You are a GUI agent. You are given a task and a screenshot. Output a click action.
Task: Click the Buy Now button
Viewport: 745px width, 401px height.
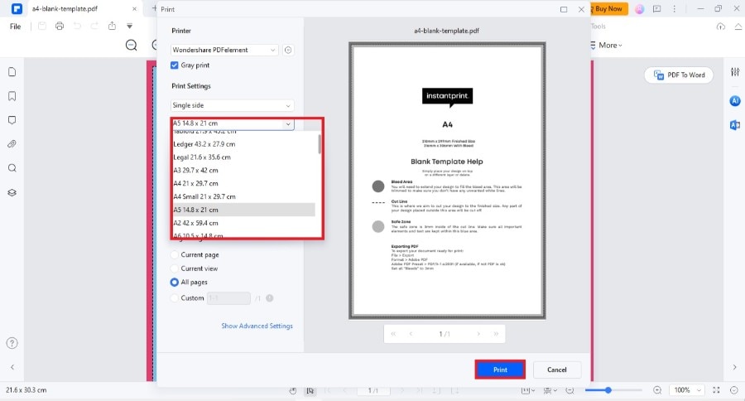pyautogui.click(x=608, y=8)
